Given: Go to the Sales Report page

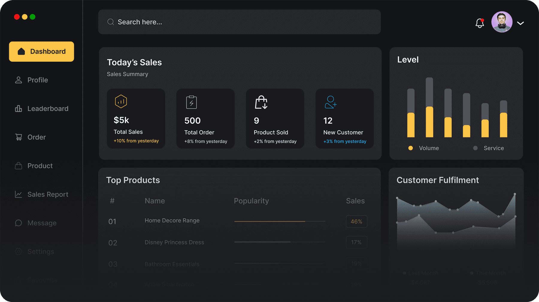Looking at the screenshot, I should 48,194.
